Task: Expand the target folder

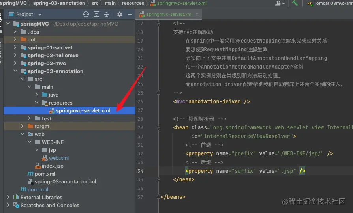Action: pyautogui.click(x=22, y=126)
